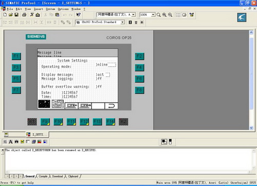
Task: Open the 100% zoom level dropdown
Action: coord(153,15)
